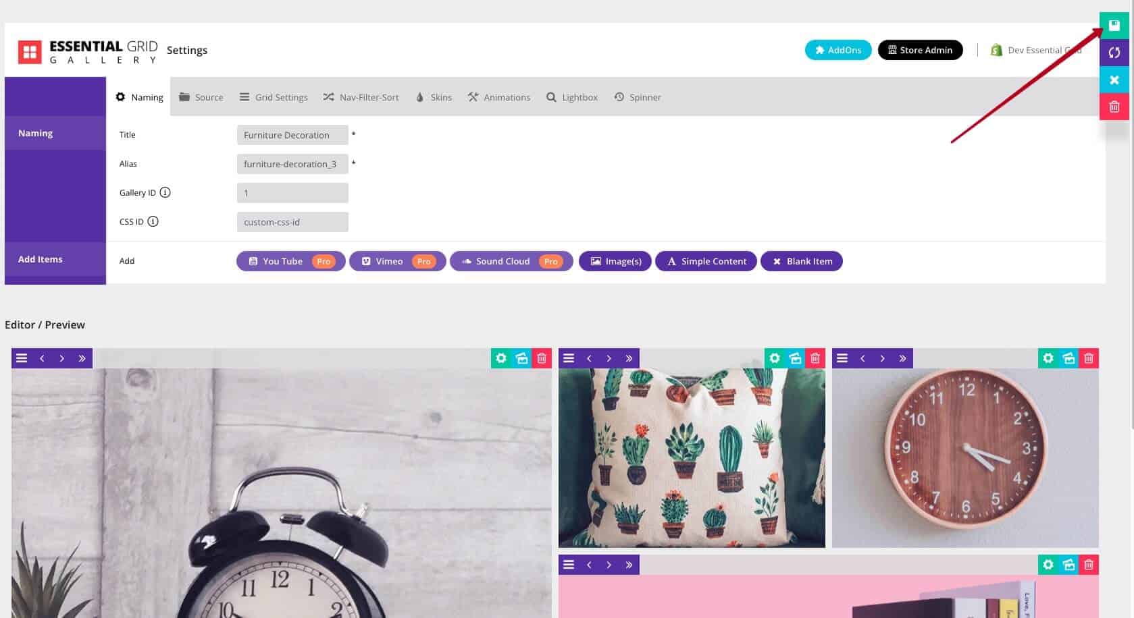Click alarm clock item's double-arrow icon
This screenshot has width=1134, height=618.
[x=82, y=358]
